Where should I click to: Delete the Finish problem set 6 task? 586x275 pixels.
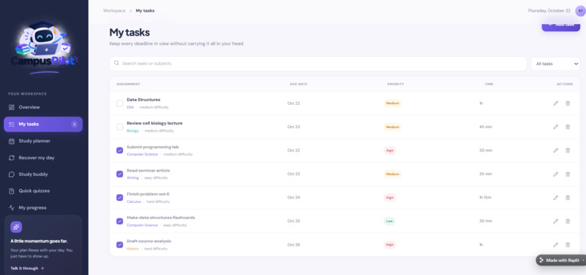(x=567, y=198)
